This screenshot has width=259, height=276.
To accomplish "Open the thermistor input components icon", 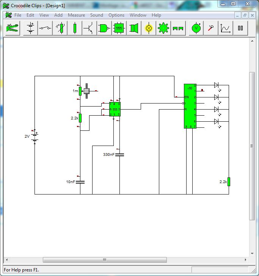I will [x=60, y=28].
